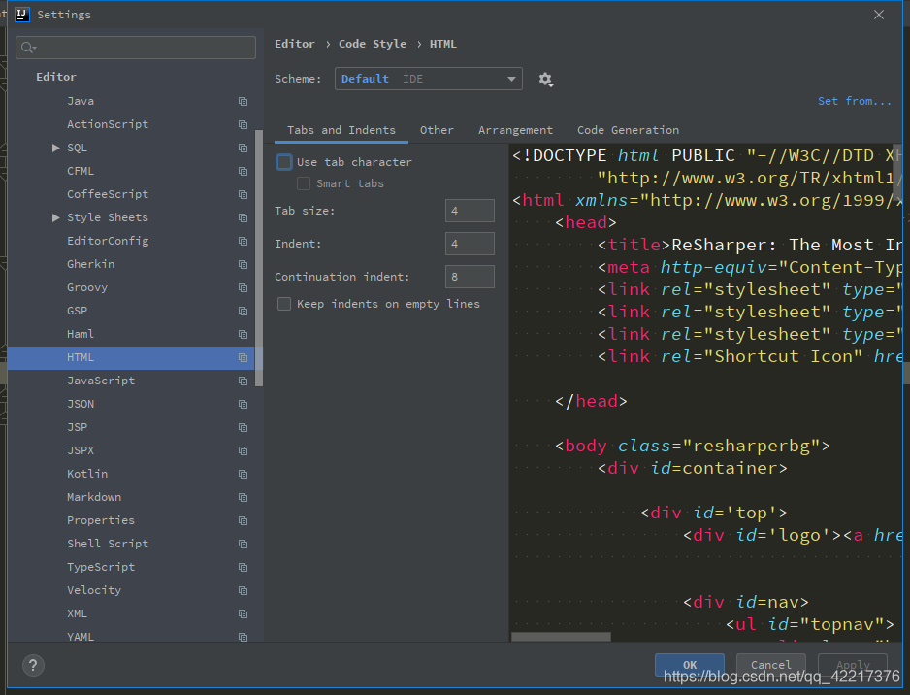Click the copy icon beside Markdown

(x=244, y=498)
